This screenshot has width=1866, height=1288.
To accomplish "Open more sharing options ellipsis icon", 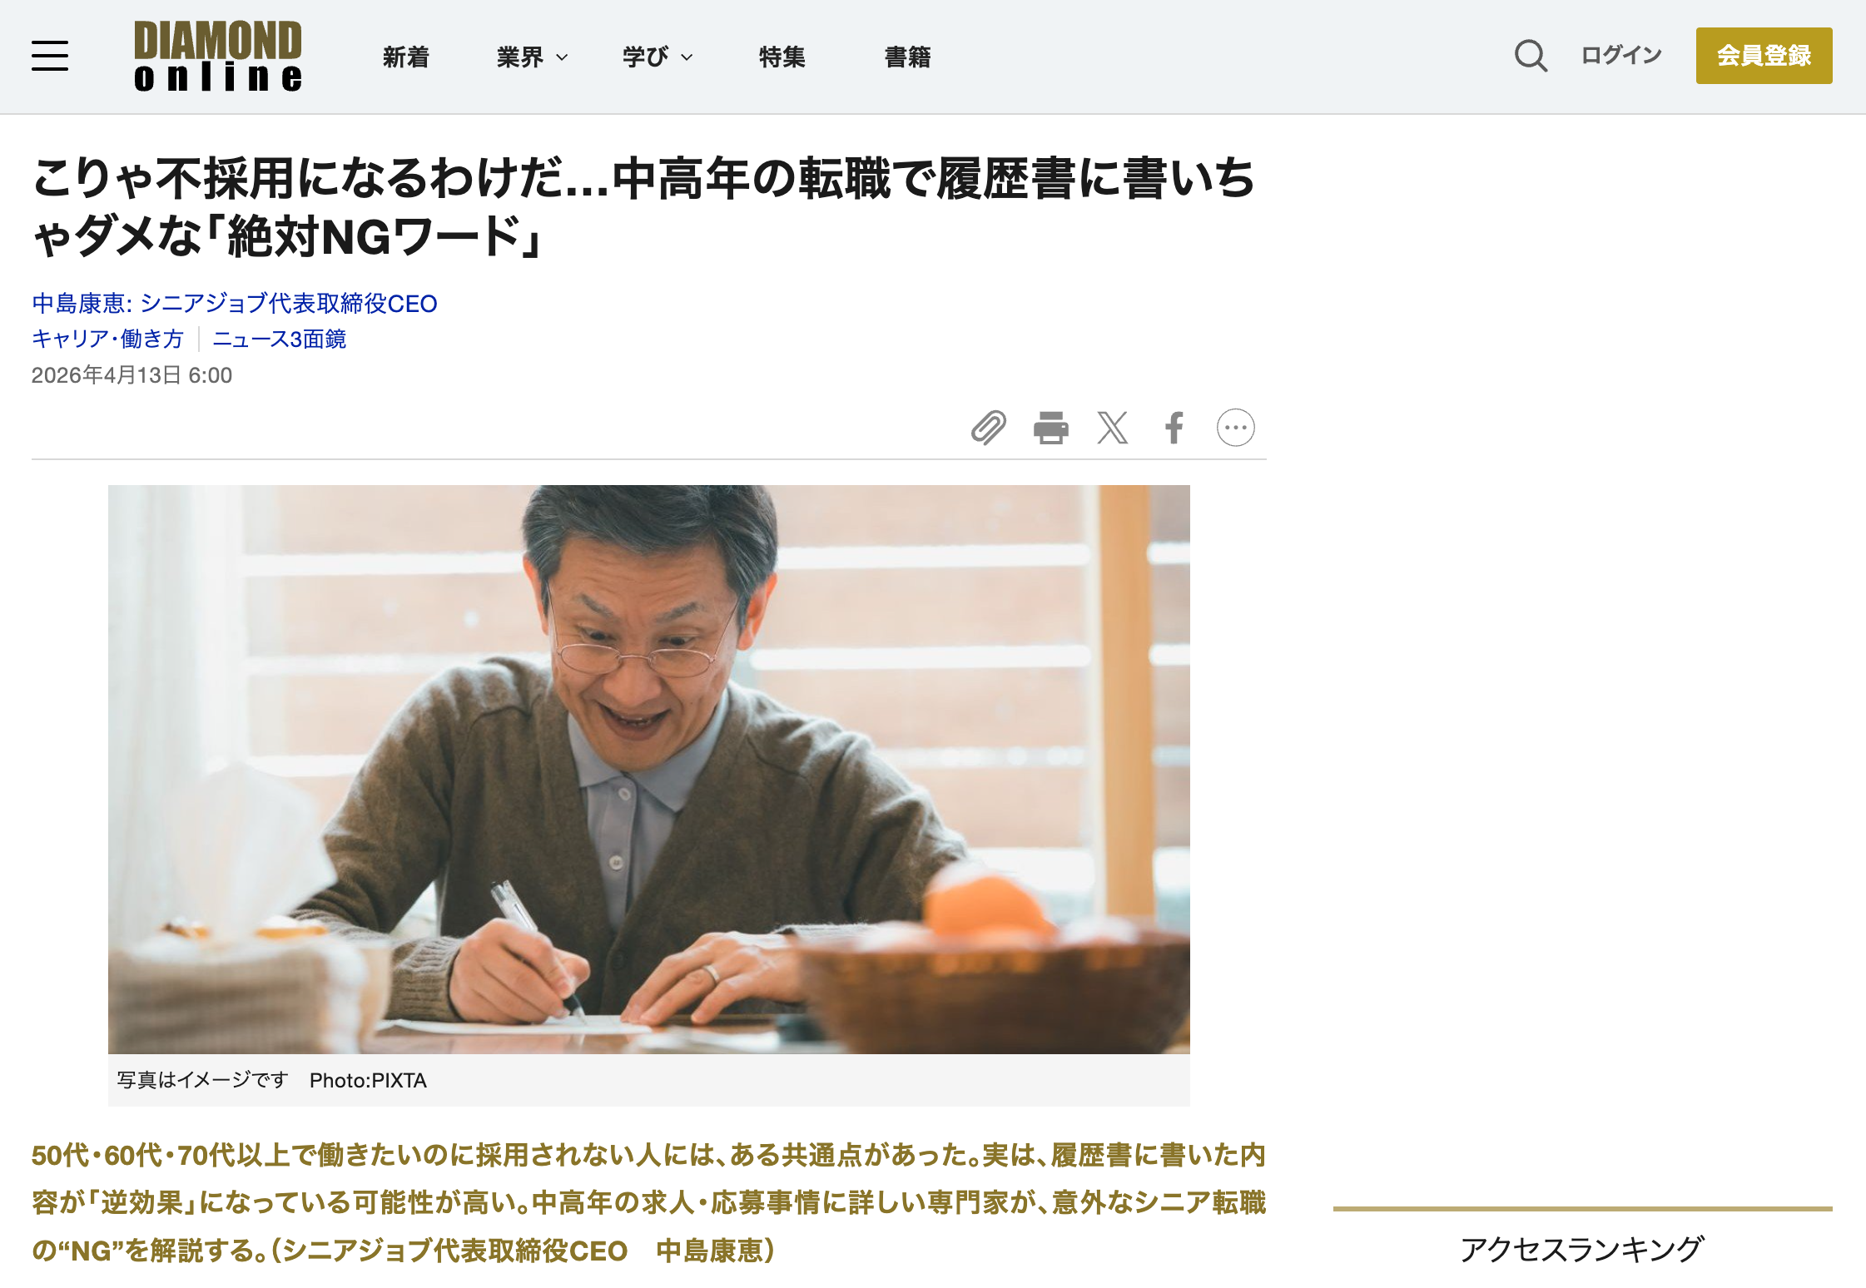I will (1236, 428).
